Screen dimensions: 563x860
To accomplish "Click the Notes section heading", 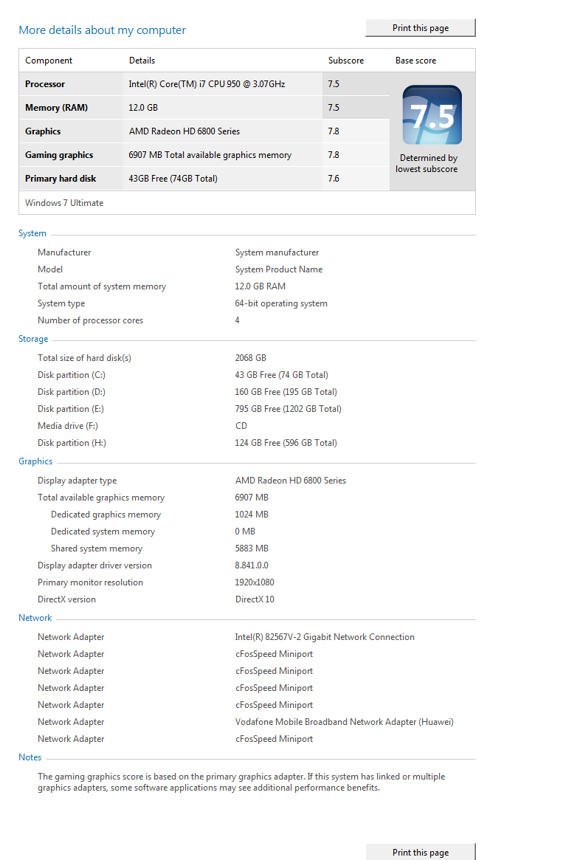I will click(x=30, y=757).
